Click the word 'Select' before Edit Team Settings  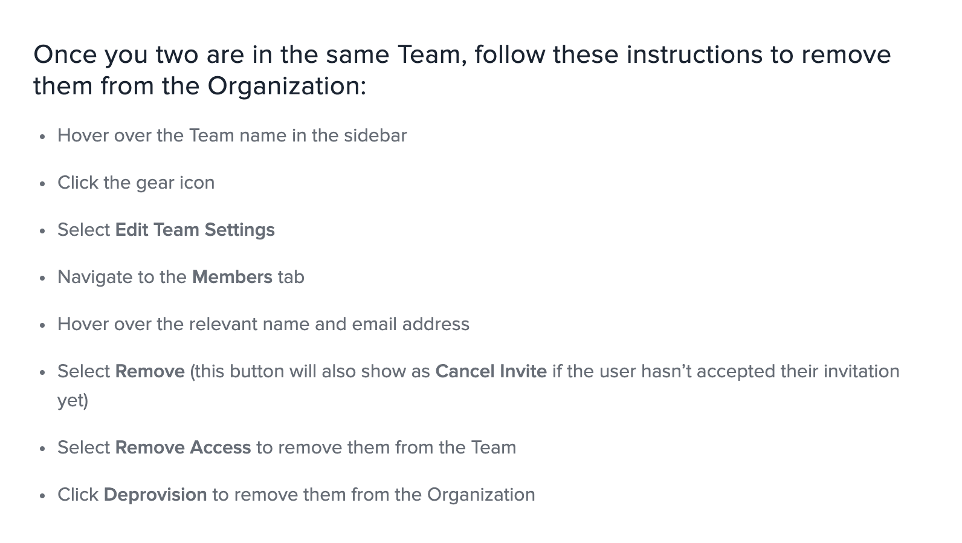pyautogui.click(x=83, y=230)
